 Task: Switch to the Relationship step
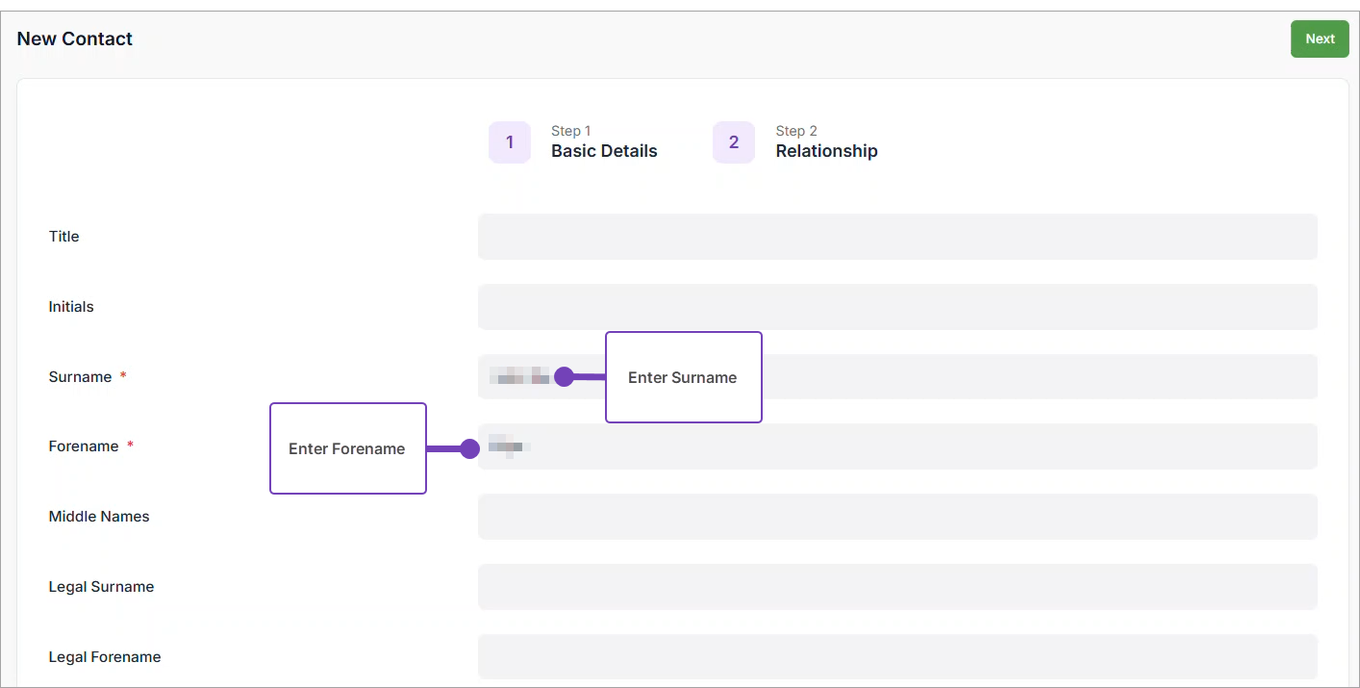(x=826, y=151)
